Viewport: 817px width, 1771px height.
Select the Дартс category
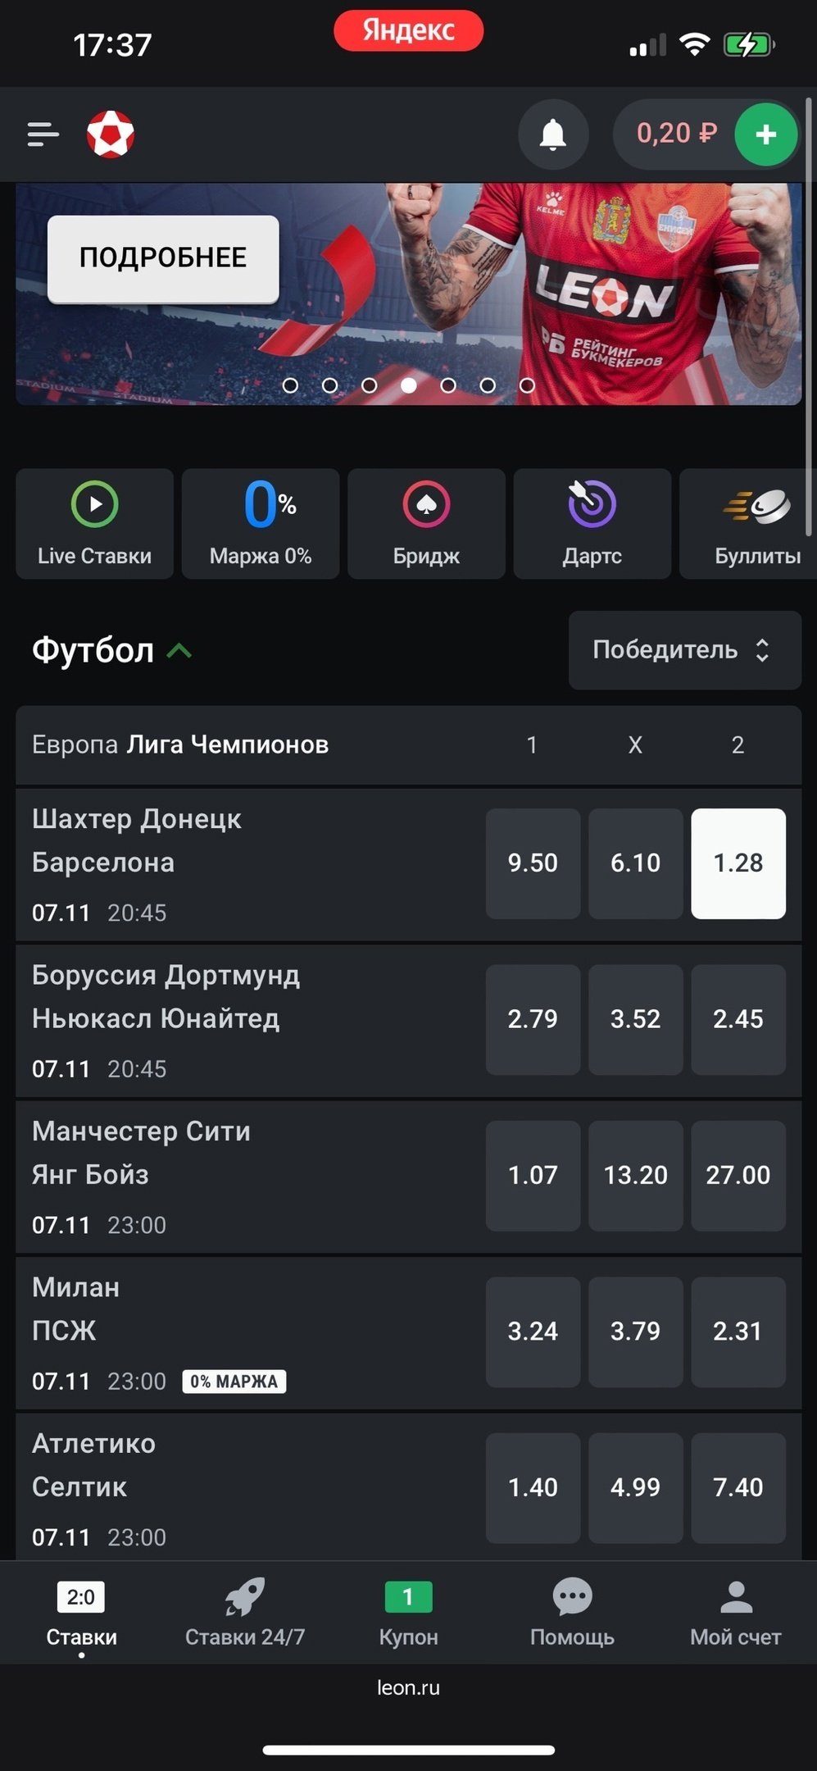[x=592, y=524]
